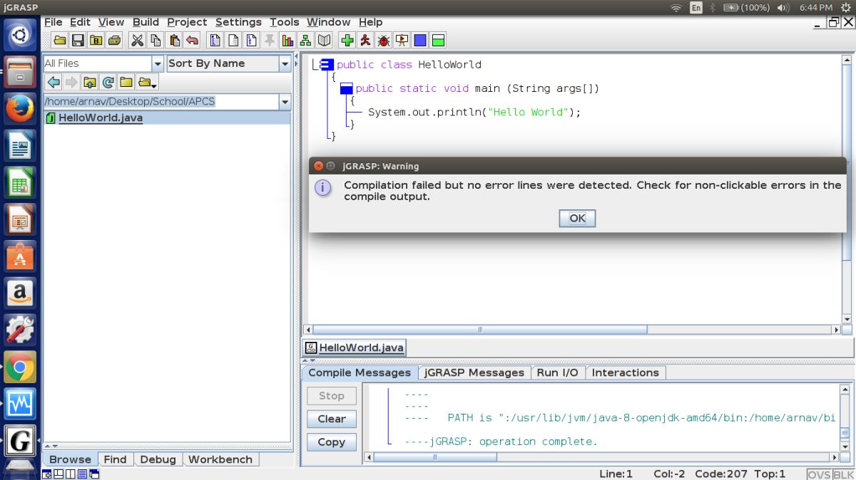Start debugging with the ladybug icon

point(384,40)
